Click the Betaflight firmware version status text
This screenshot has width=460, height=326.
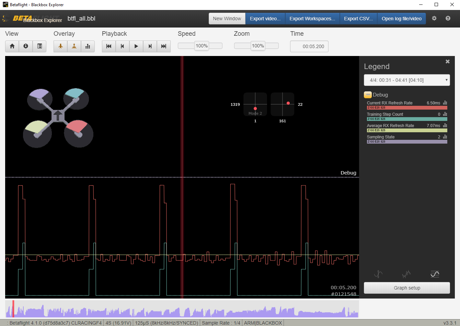(55, 323)
